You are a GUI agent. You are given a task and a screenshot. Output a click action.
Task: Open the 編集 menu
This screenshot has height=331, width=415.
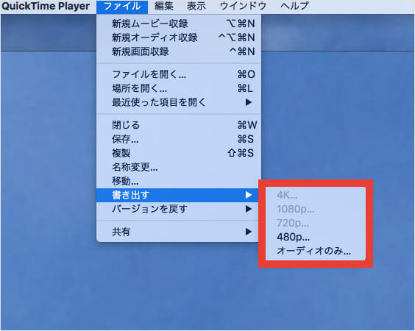(x=164, y=7)
